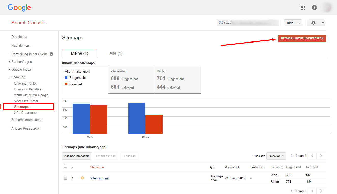Click Erneut senden button
Screen dimensions: 337x194
point(106,156)
